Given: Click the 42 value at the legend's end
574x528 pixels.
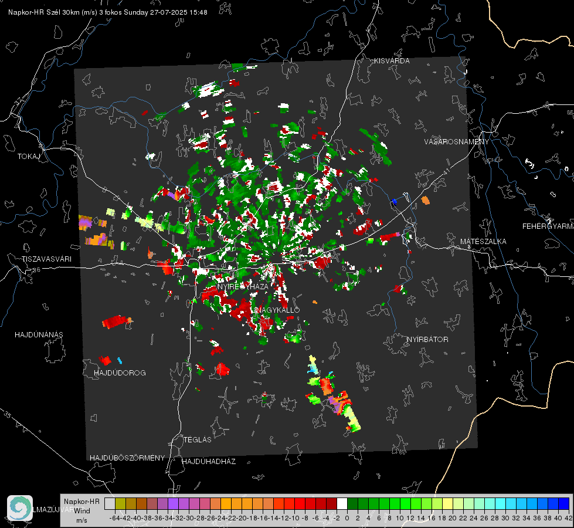Looking at the screenshot, I should [569, 518].
